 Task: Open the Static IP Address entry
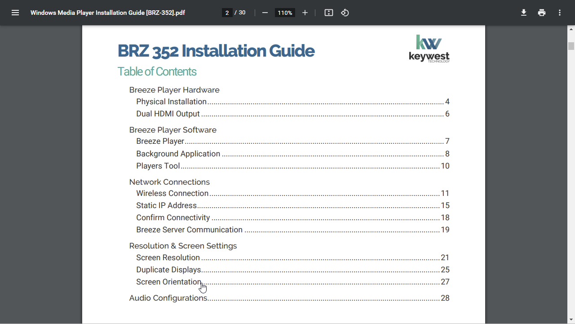(293, 205)
